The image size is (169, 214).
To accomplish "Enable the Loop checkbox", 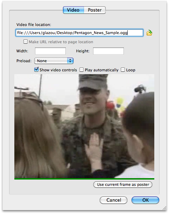I will (123, 70).
